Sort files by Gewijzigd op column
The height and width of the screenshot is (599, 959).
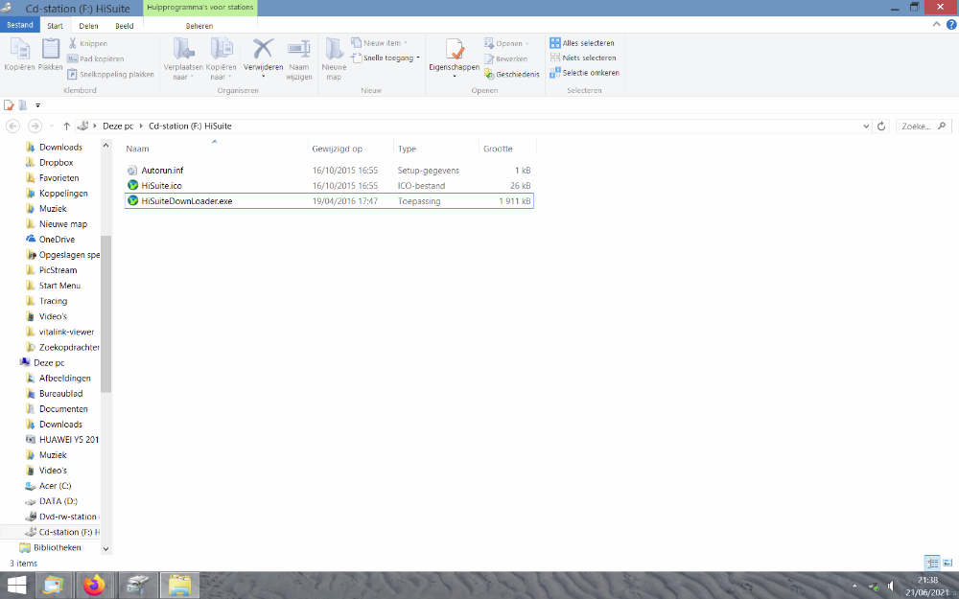tap(337, 149)
